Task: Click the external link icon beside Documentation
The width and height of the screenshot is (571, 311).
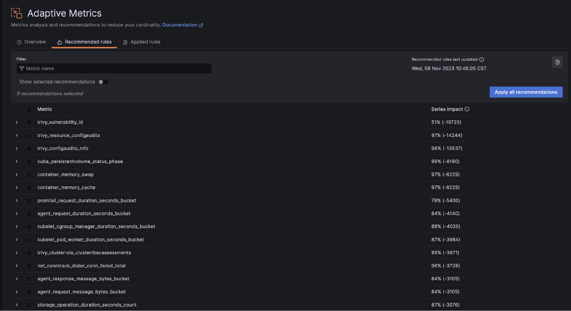Action: pyautogui.click(x=201, y=25)
